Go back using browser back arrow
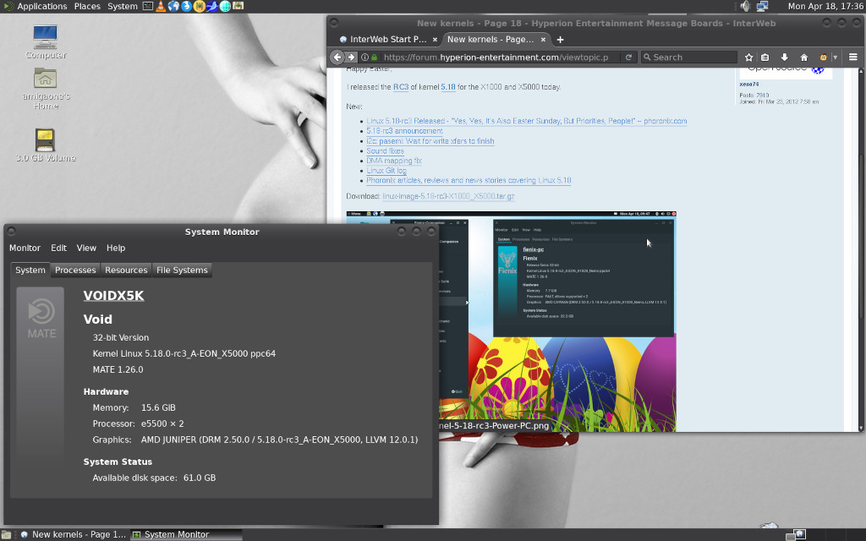 pyautogui.click(x=337, y=57)
